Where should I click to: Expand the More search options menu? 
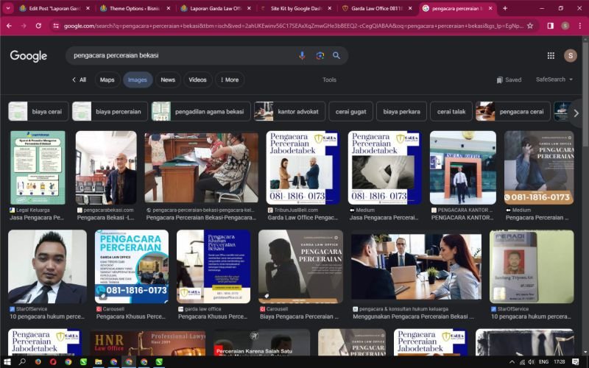(229, 79)
